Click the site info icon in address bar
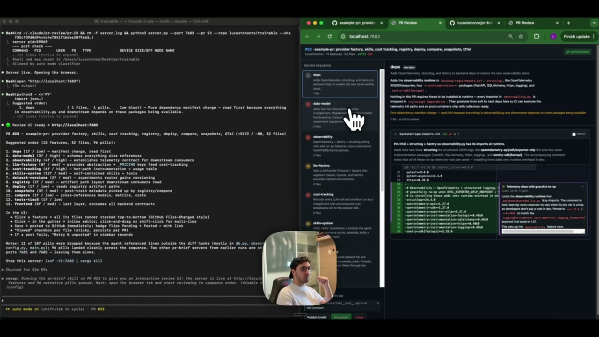Image resolution: width=599 pixels, height=337 pixels. 343,37
